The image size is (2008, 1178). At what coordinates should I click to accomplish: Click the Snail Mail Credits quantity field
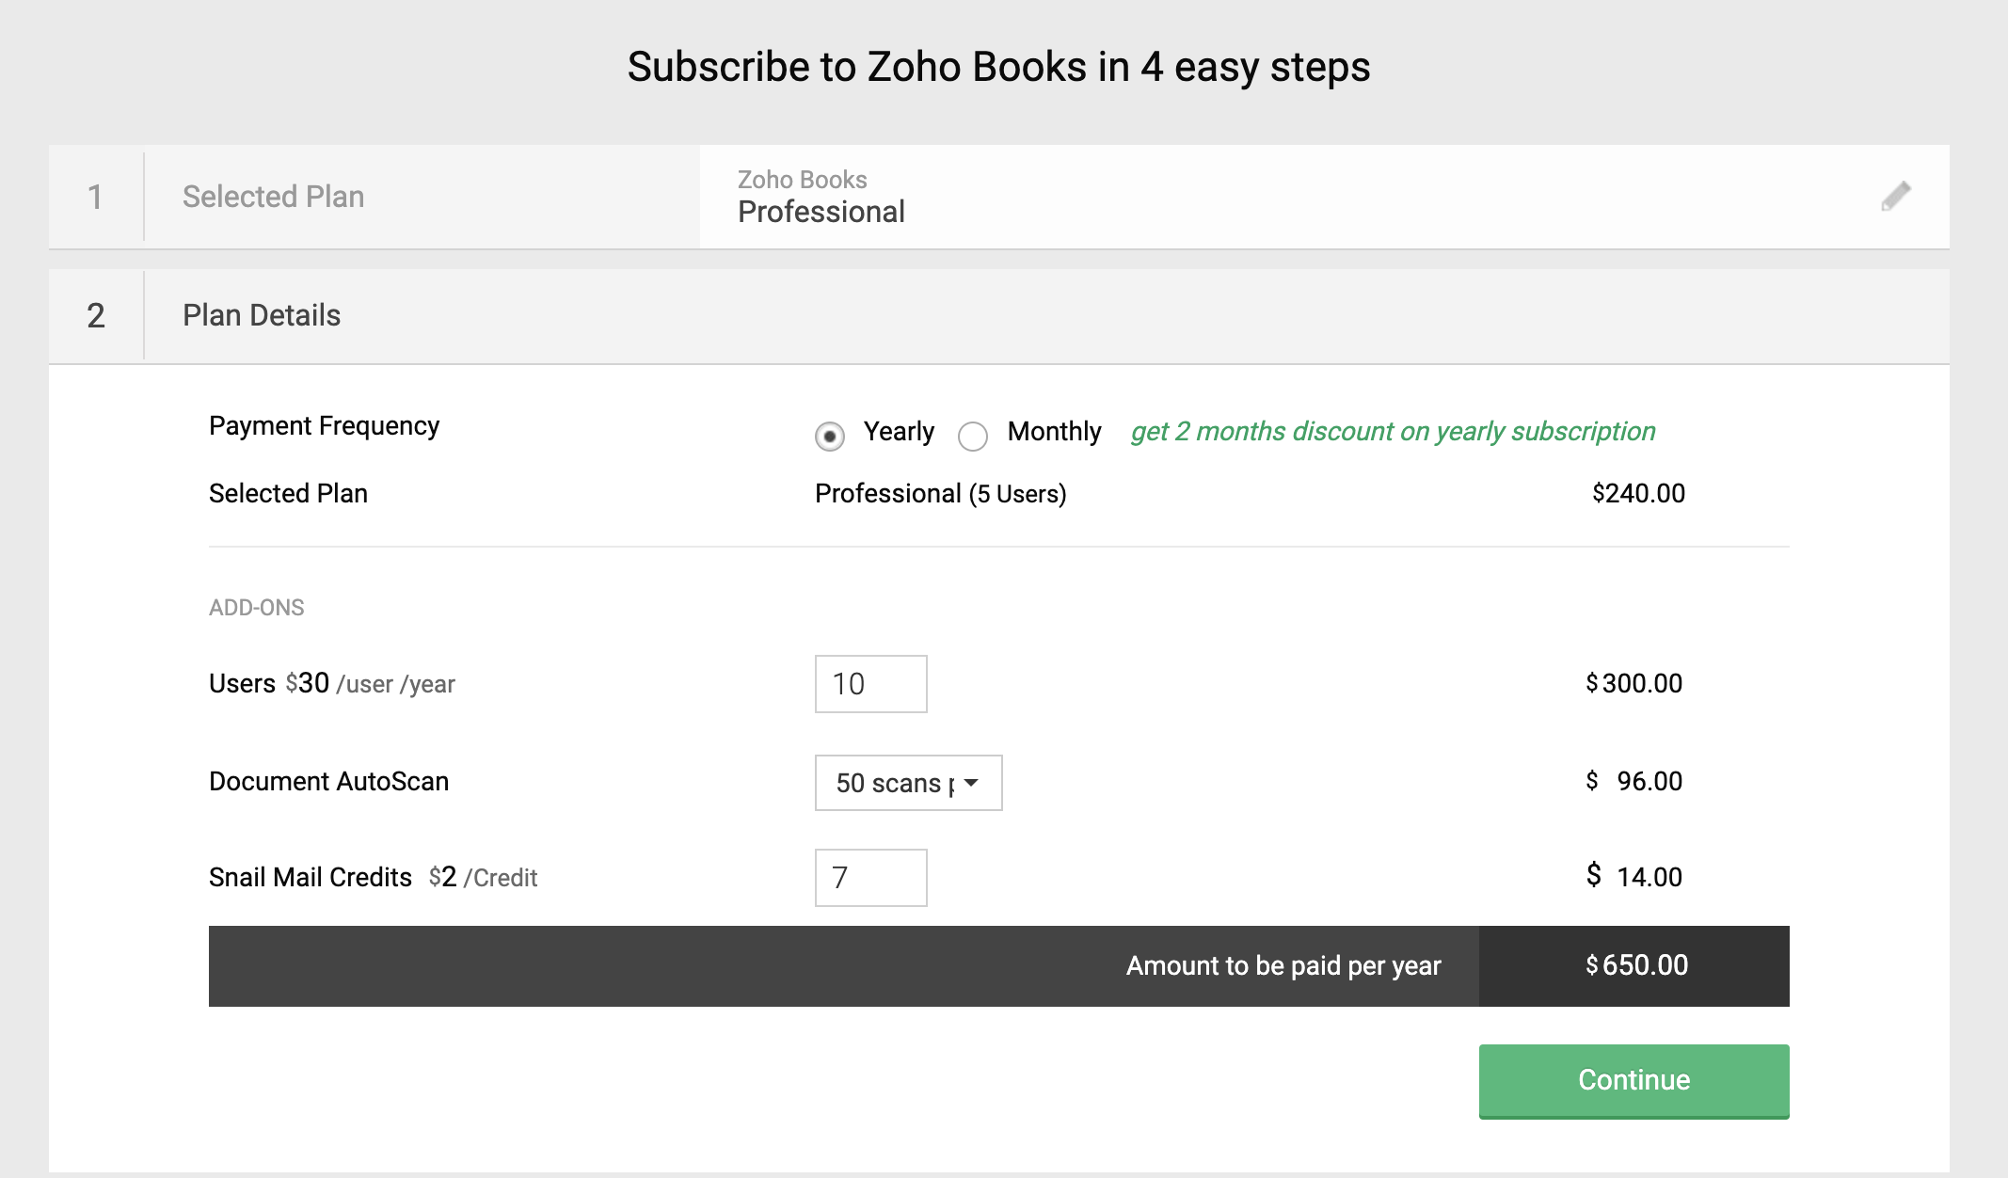pyautogui.click(x=871, y=878)
